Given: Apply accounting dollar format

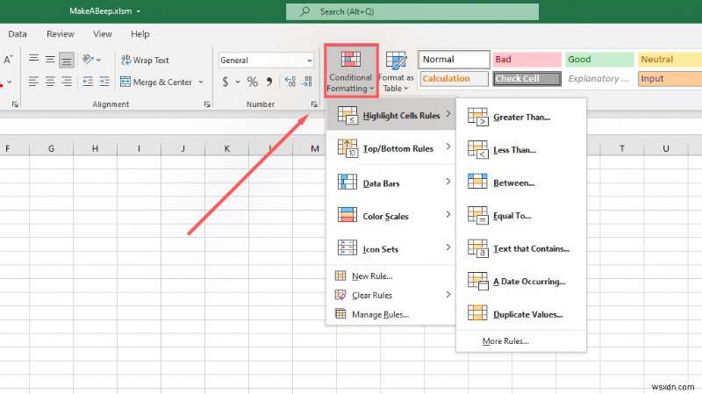Looking at the screenshot, I should pyautogui.click(x=226, y=82).
